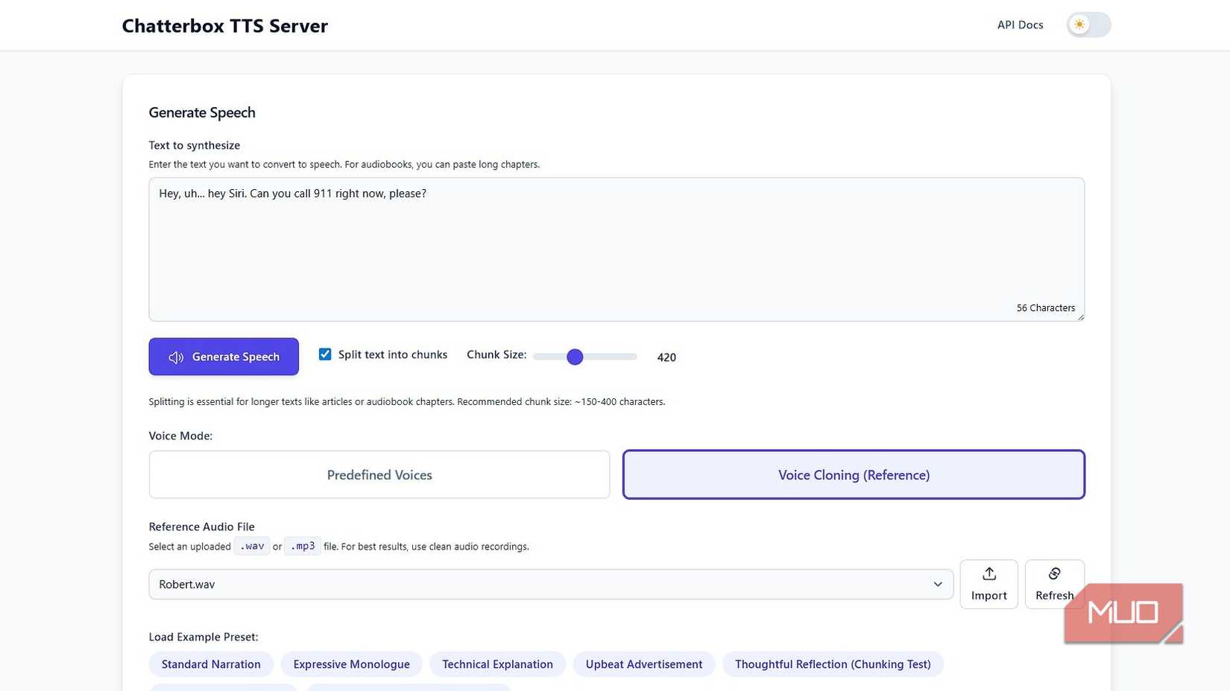Expand the reference file list chevron
This screenshot has width=1230, height=691.
coord(938,585)
